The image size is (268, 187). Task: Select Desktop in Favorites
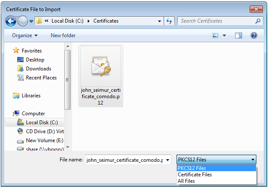[x=35, y=60]
